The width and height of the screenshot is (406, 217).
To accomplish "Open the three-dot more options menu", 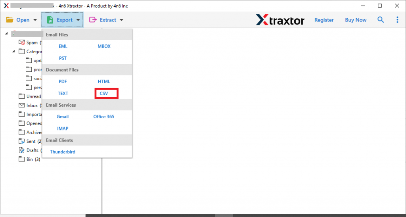I will pos(397,20).
